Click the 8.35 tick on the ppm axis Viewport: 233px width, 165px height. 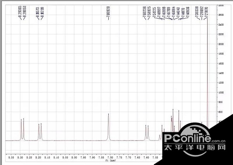11,157
